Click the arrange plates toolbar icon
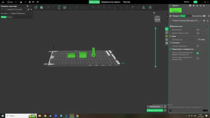The image size is (210, 118). [64, 7]
